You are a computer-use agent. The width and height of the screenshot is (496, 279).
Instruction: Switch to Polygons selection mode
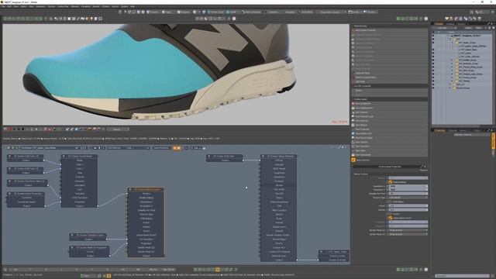tap(183, 12)
